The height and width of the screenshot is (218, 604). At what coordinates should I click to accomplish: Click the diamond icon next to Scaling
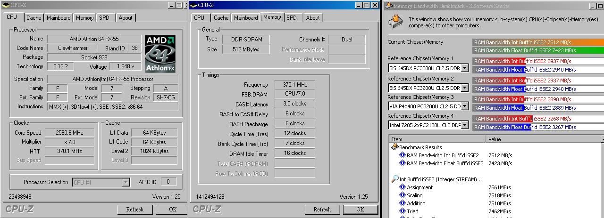pyautogui.click(x=403, y=195)
